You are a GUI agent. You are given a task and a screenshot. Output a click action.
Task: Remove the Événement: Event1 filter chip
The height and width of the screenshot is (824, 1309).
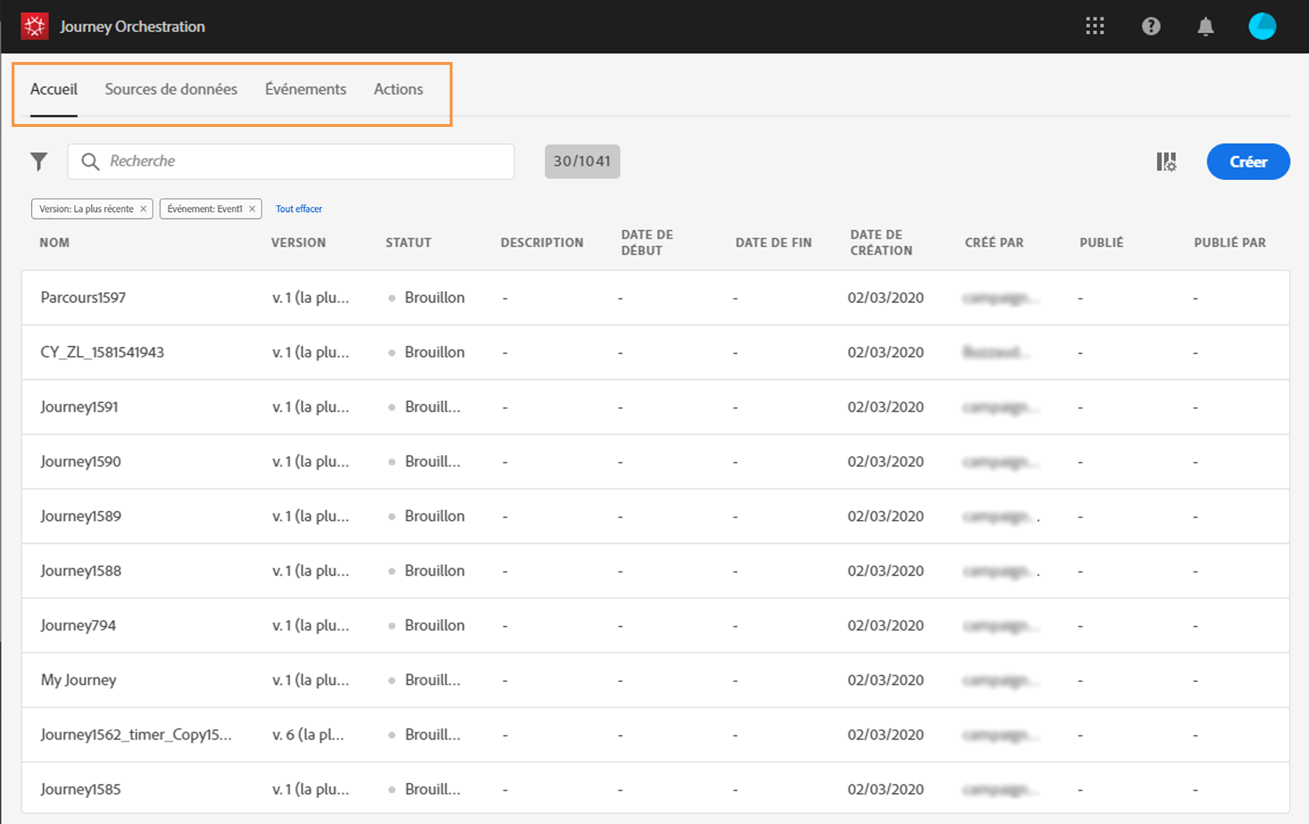(x=252, y=209)
